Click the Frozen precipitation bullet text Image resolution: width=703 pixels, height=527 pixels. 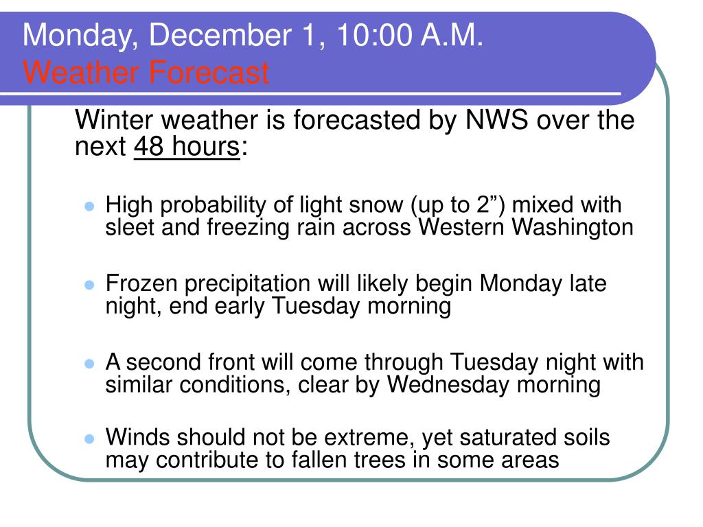[x=356, y=295]
